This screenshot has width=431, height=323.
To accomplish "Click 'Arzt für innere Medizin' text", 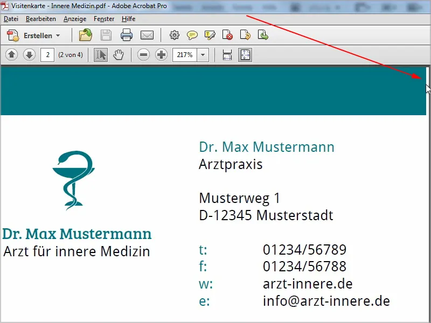I will click(x=77, y=251).
